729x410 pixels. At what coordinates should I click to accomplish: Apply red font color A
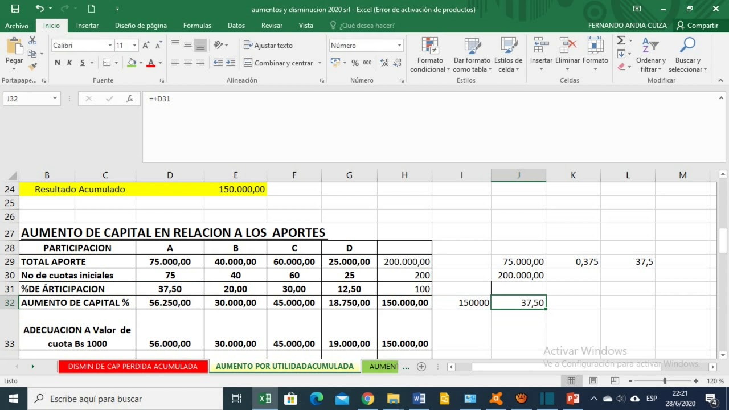tap(151, 63)
